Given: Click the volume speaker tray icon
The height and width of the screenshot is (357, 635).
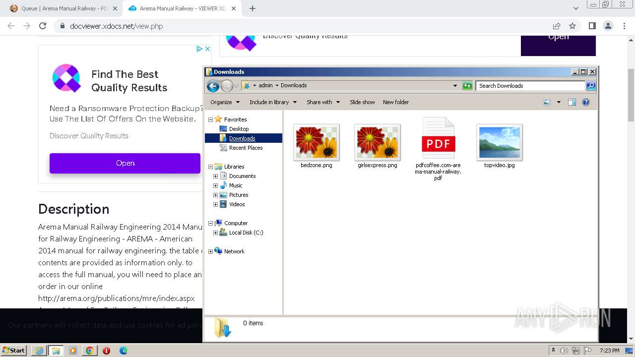Looking at the screenshot, I should tap(564, 351).
